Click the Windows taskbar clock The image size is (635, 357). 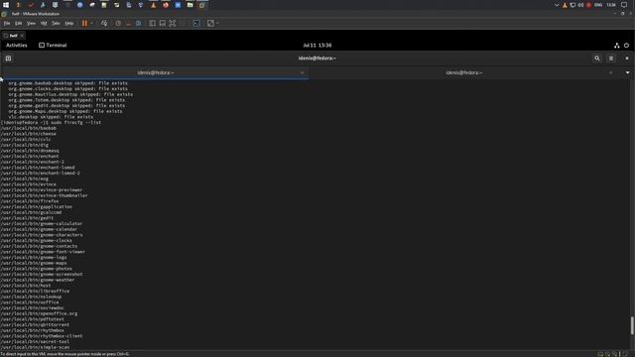pyautogui.click(x=611, y=5)
